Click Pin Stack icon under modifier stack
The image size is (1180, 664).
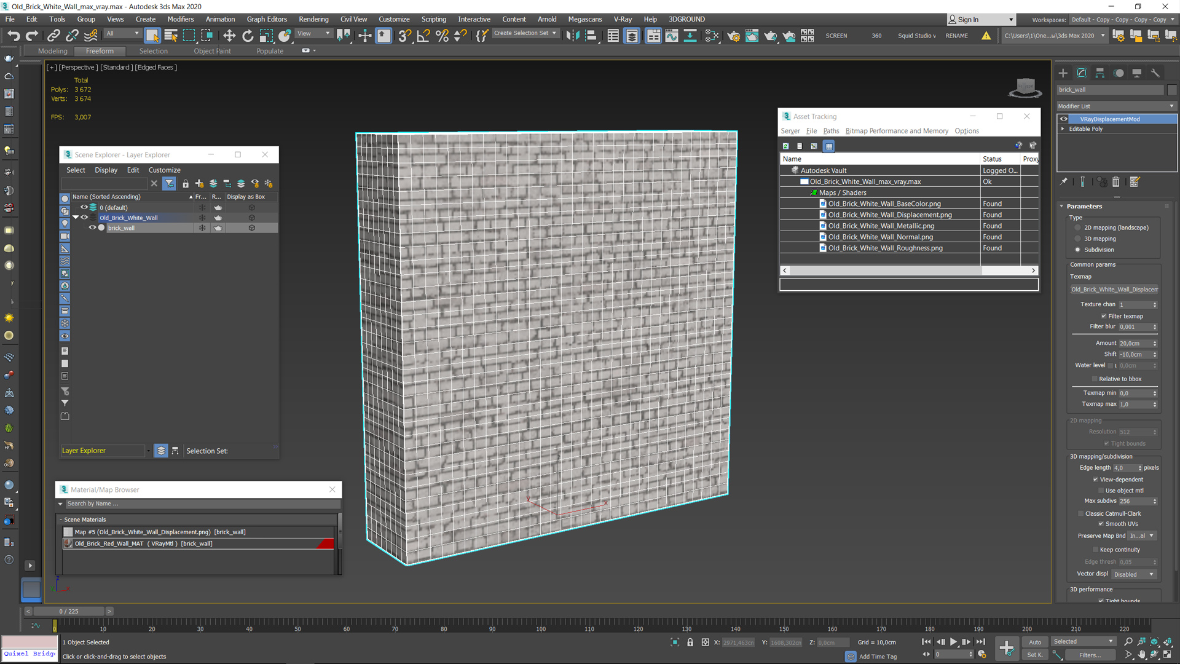(x=1064, y=181)
